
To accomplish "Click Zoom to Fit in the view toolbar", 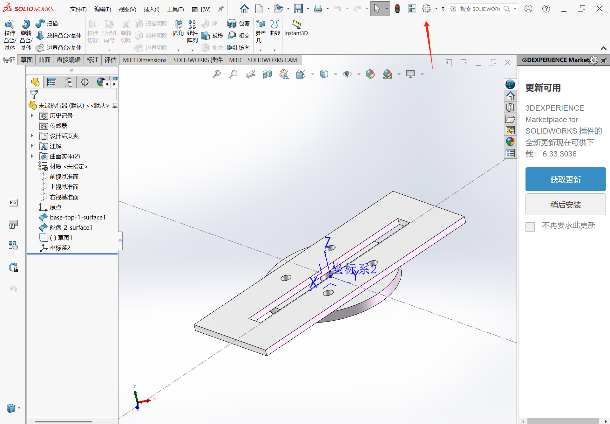I will [x=216, y=74].
